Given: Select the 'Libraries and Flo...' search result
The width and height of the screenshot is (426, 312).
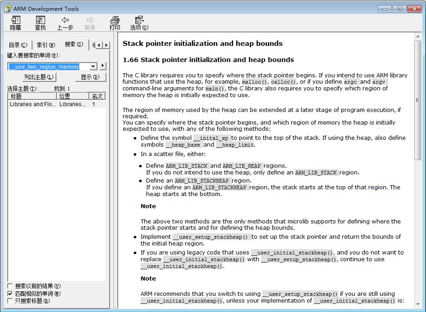Looking at the screenshot, I should [56, 104].
